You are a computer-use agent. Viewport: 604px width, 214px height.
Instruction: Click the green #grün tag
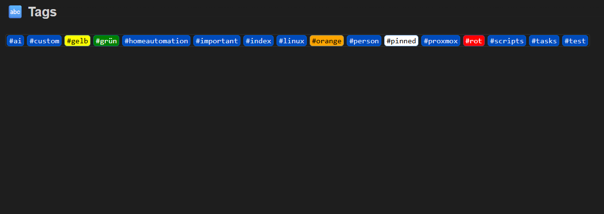click(x=106, y=41)
